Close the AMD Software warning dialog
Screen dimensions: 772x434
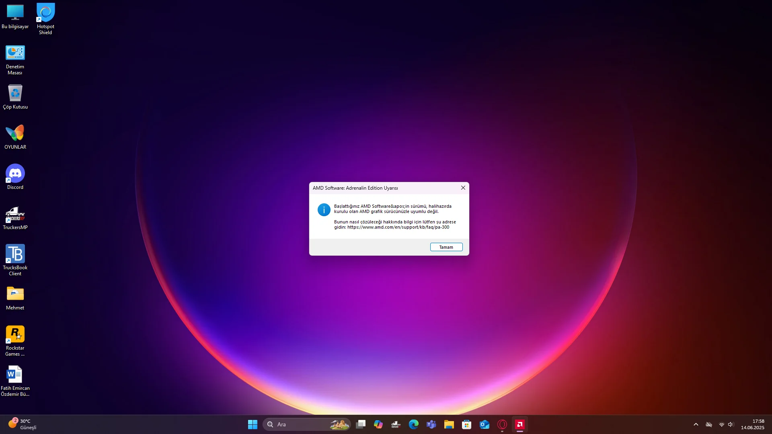pos(463,188)
